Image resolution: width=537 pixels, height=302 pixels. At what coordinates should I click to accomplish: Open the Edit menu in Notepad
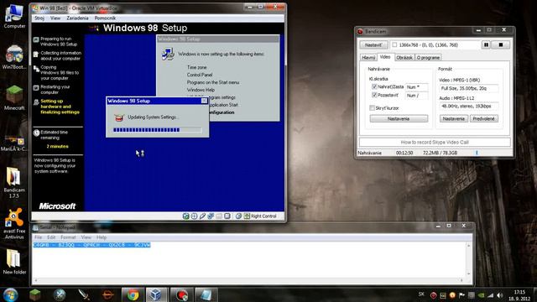coord(51,237)
